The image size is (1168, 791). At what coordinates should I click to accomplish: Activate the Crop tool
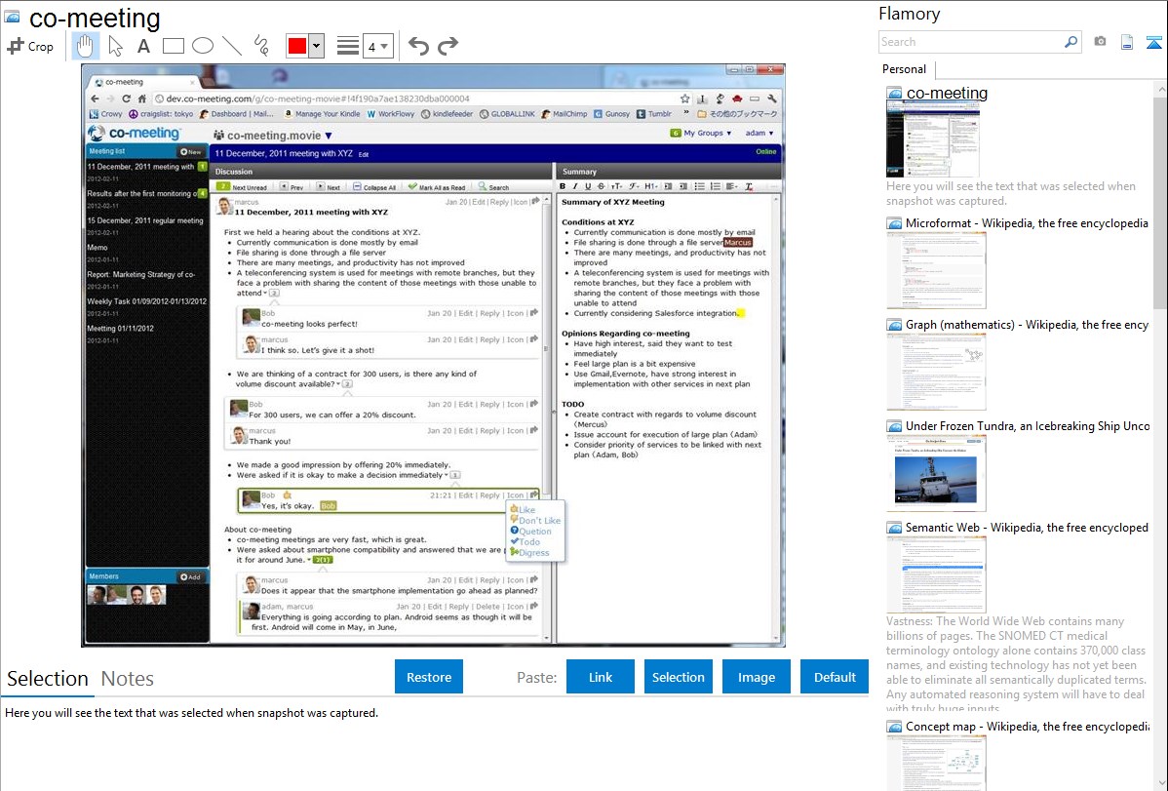pos(30,46)
